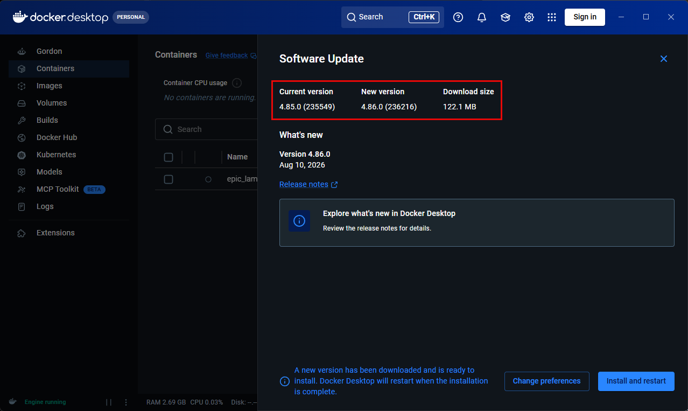Click the Engine running whale icon
688x411 pixels.
pyautogui.click(x=12, y=402)
